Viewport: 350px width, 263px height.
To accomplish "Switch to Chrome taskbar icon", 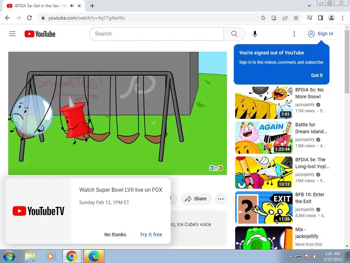I will pyautogui.click(x=72, y=256).
